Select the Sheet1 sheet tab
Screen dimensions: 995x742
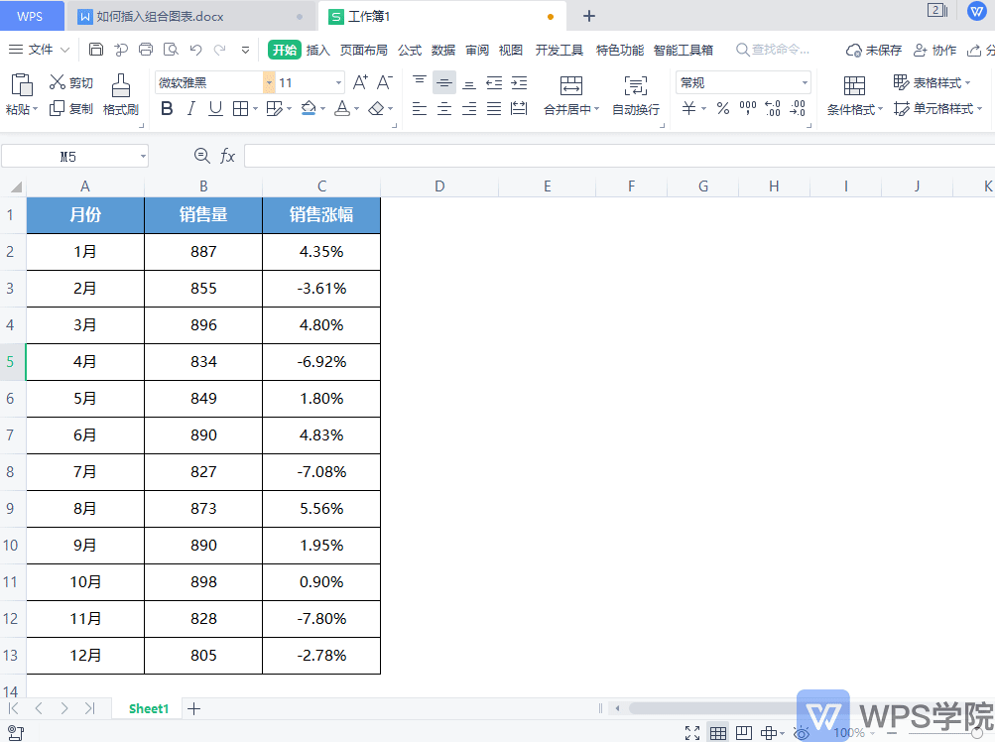149,708
